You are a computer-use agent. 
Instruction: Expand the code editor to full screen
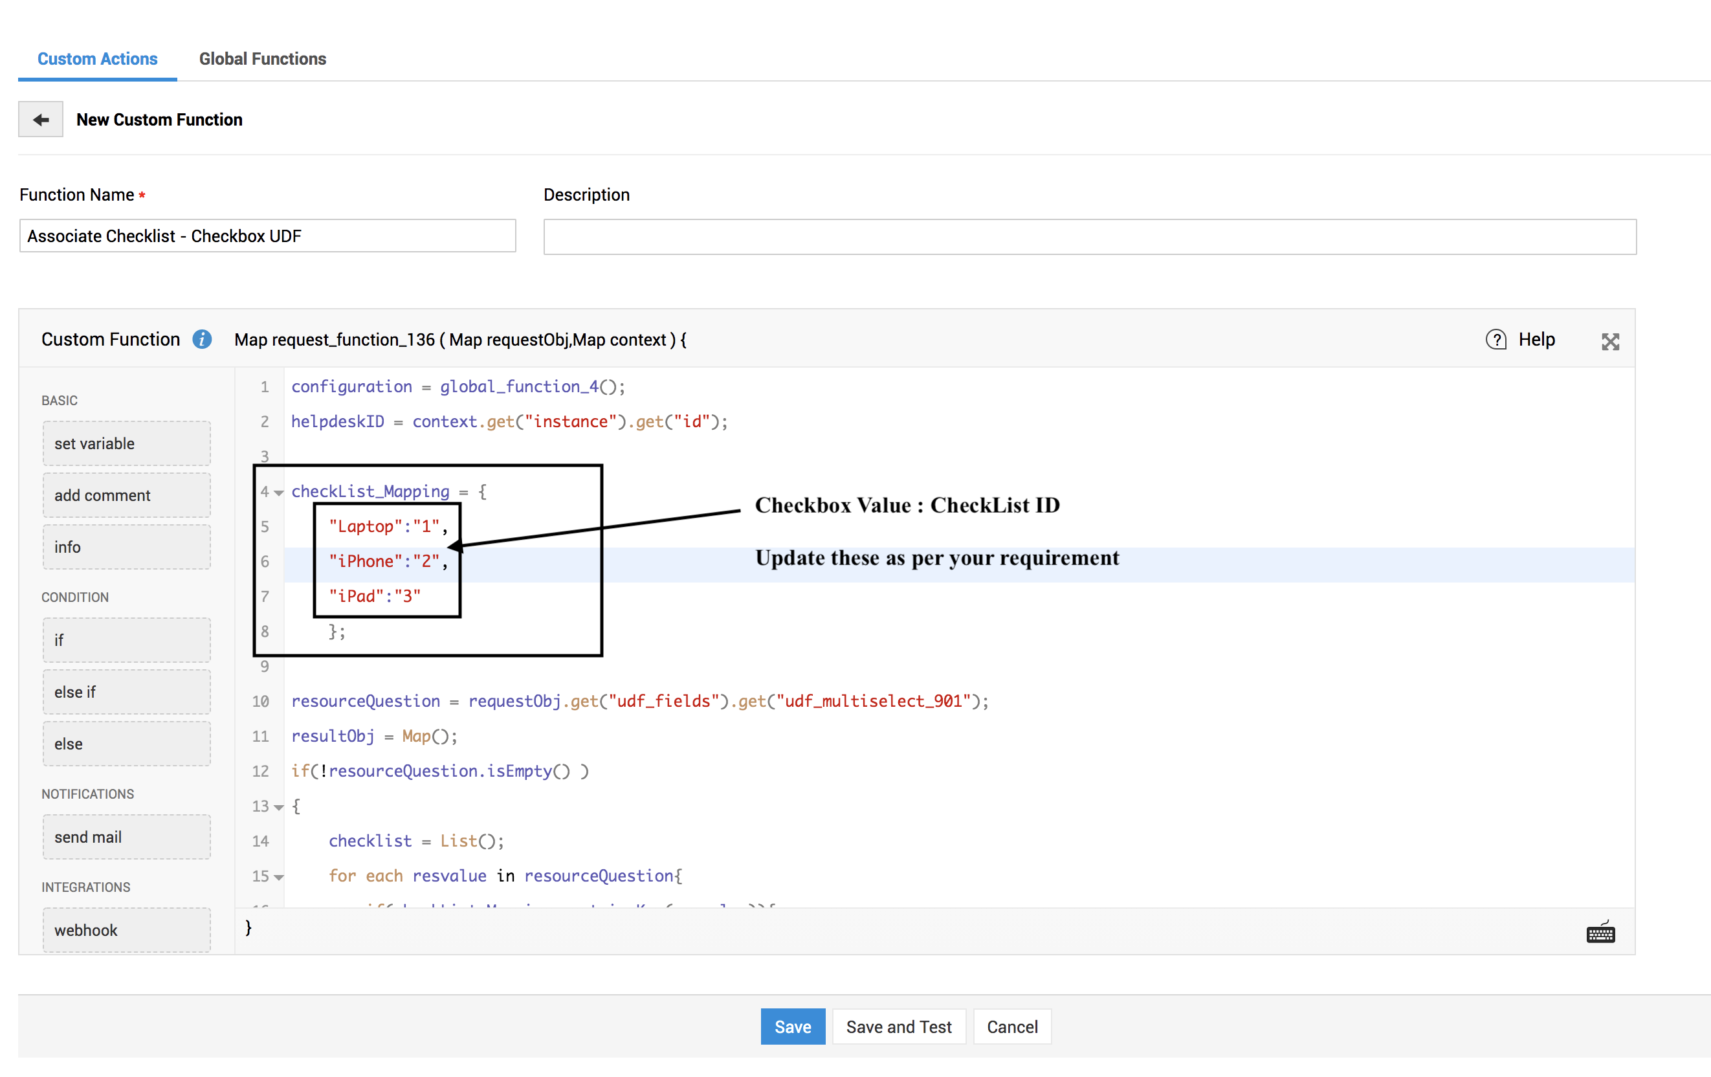(1610, 342)
